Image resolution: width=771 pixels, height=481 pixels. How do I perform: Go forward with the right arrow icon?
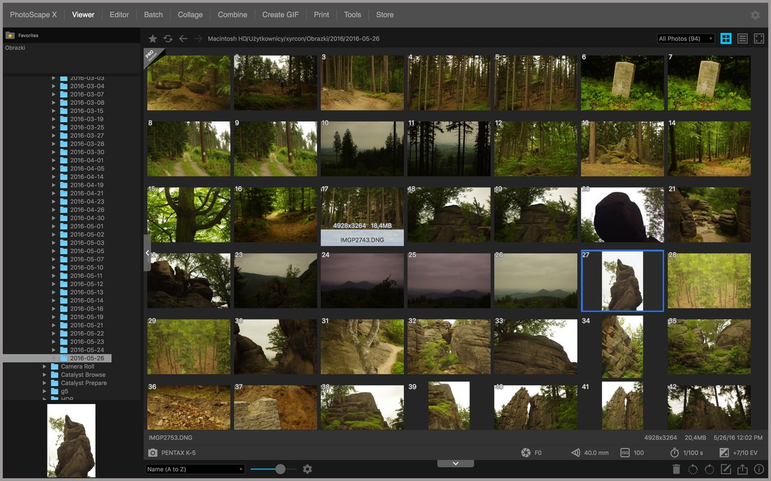coord(198,38)
